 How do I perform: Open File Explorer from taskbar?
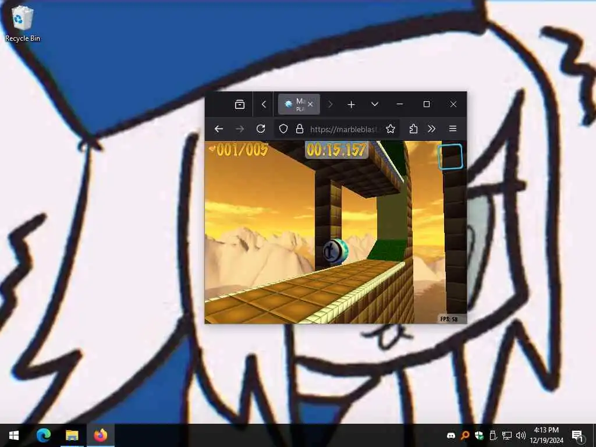point(72,435)
